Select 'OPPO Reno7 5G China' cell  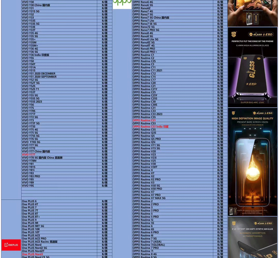coord(173,18)
